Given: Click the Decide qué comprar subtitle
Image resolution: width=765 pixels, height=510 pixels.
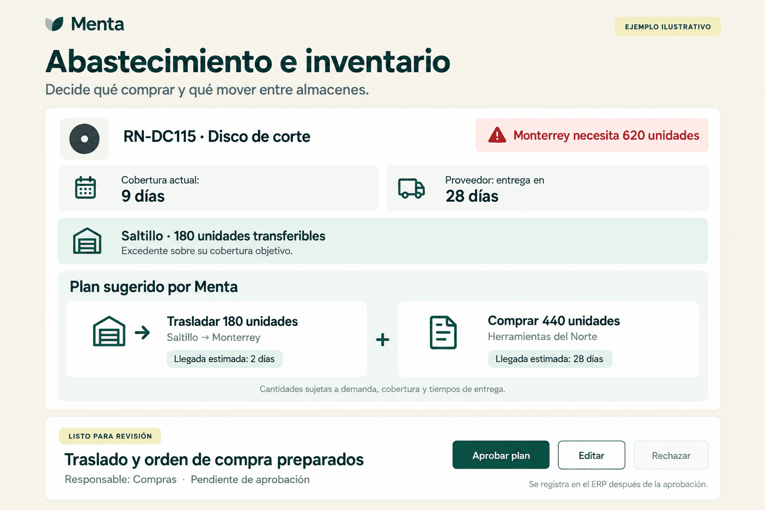Looking at the screenshot, I should pos(207,90).
